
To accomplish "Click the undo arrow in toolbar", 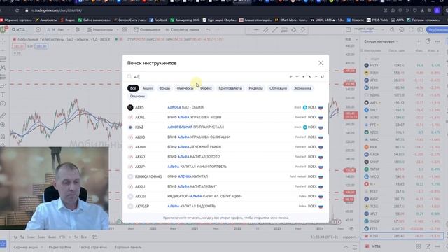I will [x=208, y=29].
